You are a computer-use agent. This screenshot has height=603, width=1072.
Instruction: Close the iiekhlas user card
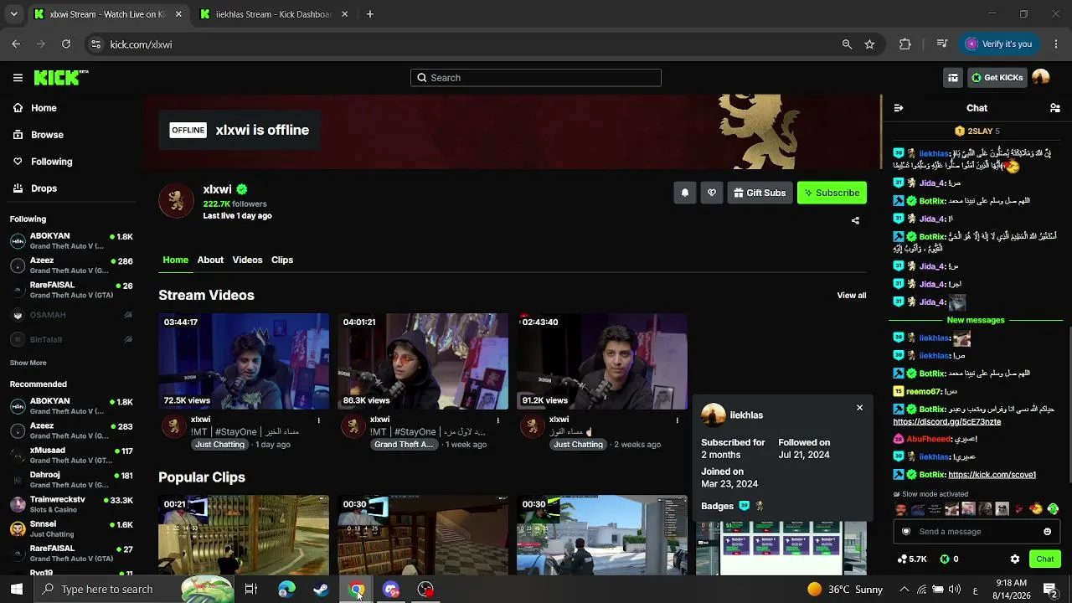[859, 408]
